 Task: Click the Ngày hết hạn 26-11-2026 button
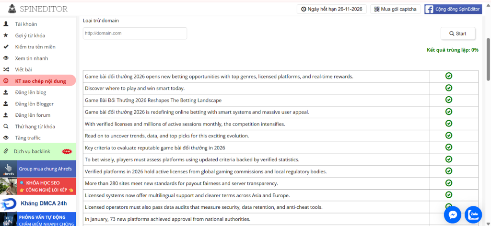[332, 9]
